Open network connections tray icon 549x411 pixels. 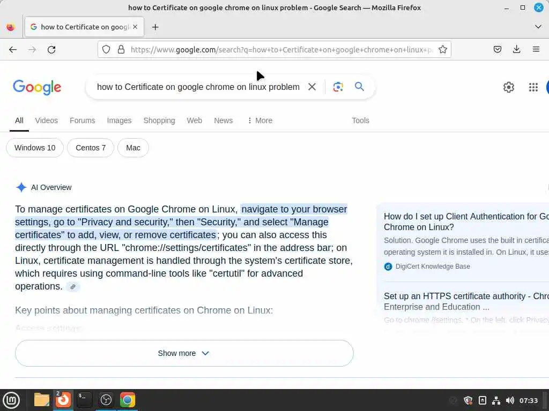click(x=496, y=400)
